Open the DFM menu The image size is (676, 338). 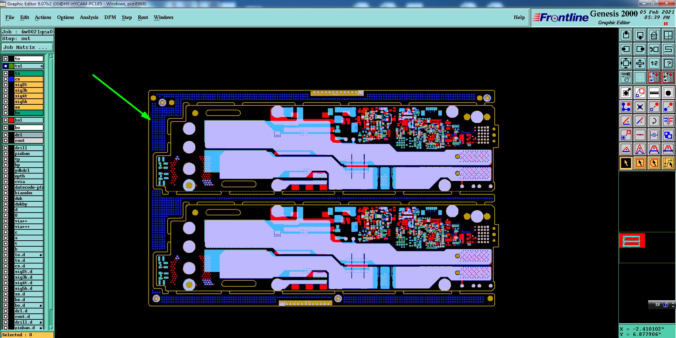pos(110,17)
